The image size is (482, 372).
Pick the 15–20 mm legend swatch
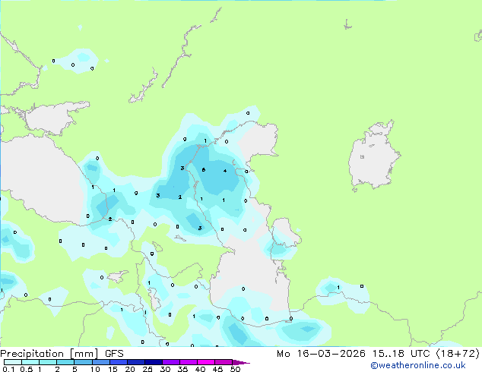(x=119, y=362)
